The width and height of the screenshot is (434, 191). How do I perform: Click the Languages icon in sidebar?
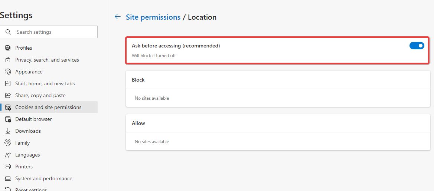pyautogui.click(x=8, y=155)
